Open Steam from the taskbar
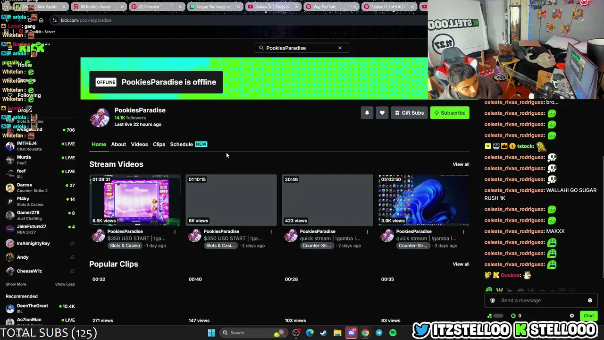 click(323, 333)
